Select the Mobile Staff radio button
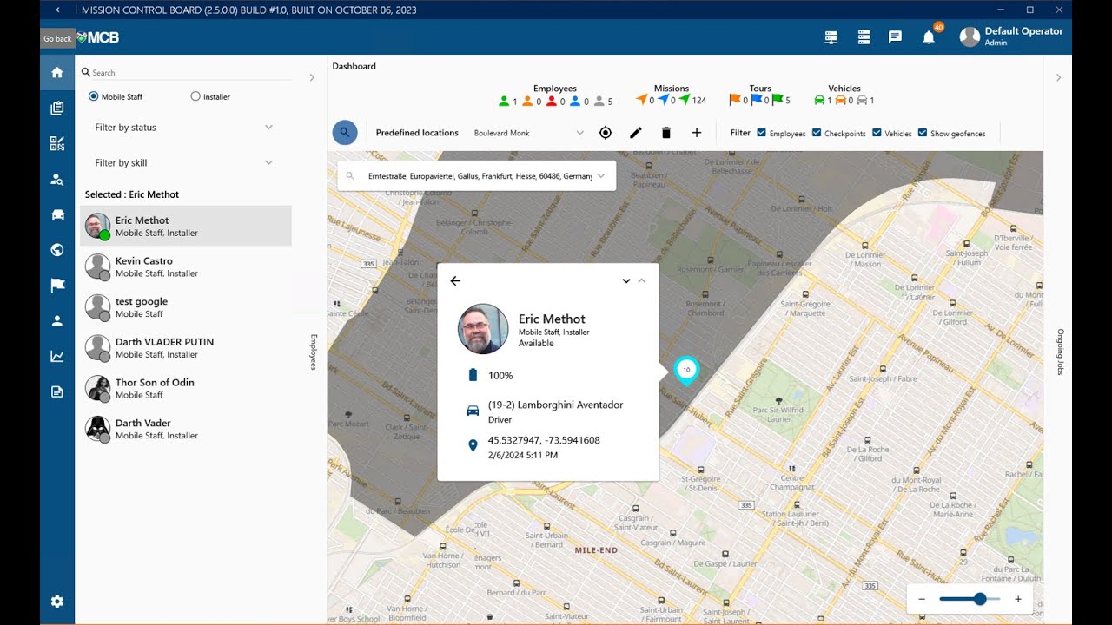1112x625 pixels. tap(93, 96)
